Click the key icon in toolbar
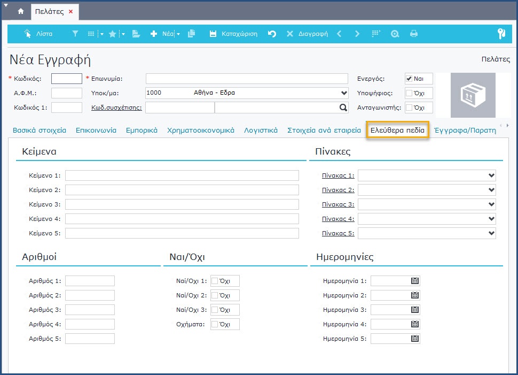518x375 pixels. (501, 34)
